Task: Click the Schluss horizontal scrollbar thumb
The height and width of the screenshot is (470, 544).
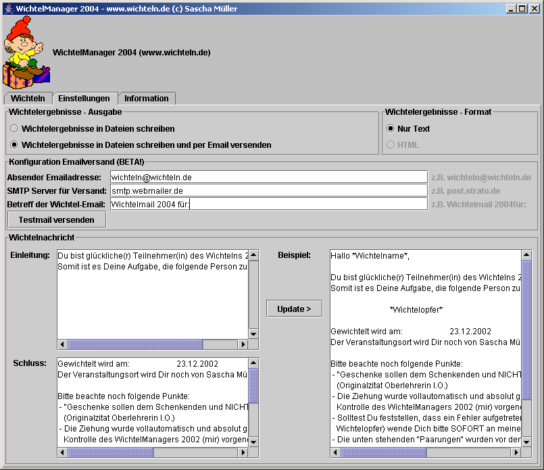Action: click(111, 452)
